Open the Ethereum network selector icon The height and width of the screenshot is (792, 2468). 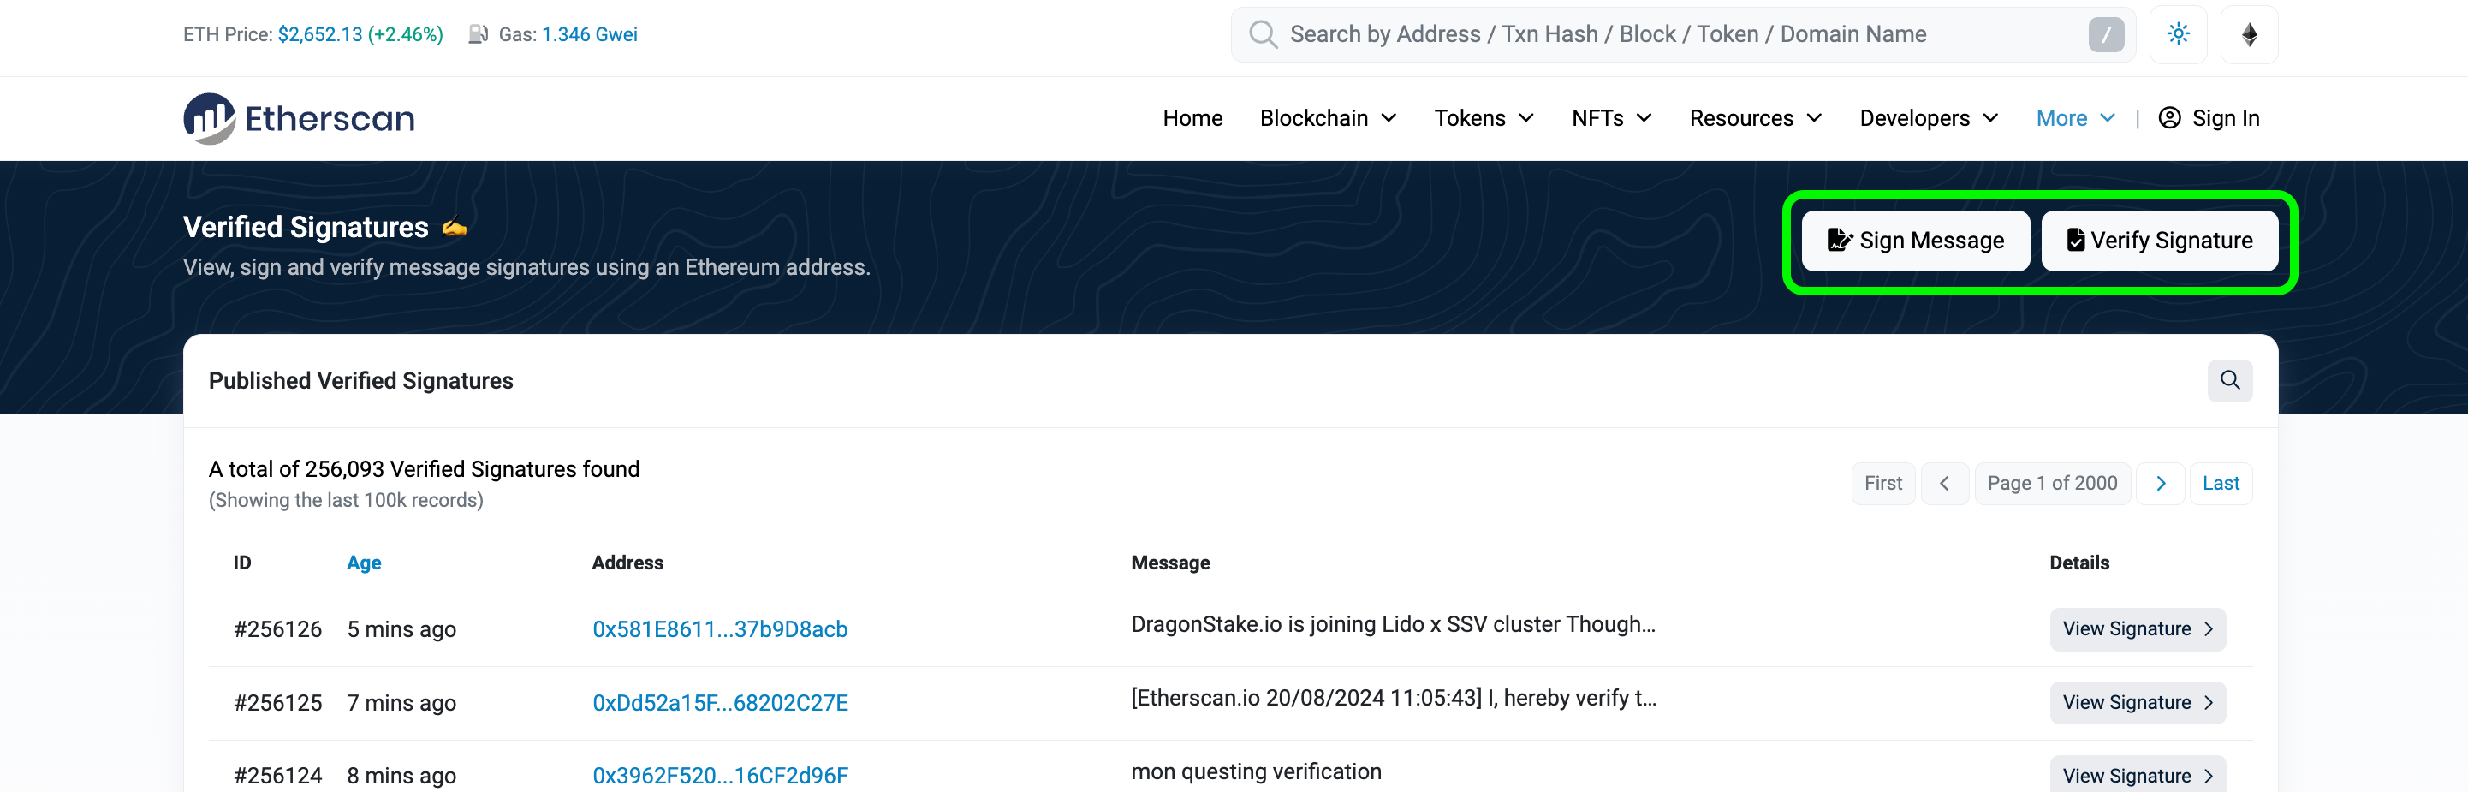coord(2249,34)
